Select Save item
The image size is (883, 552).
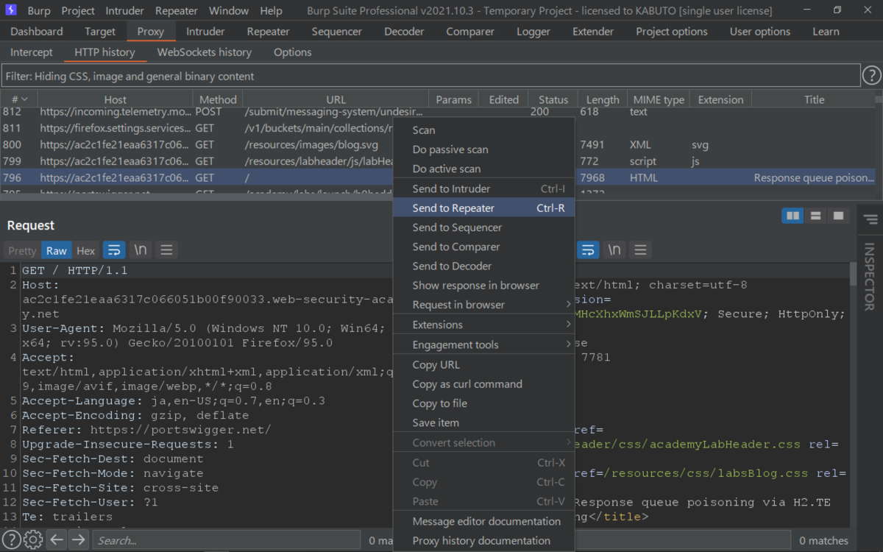[483, 422]
